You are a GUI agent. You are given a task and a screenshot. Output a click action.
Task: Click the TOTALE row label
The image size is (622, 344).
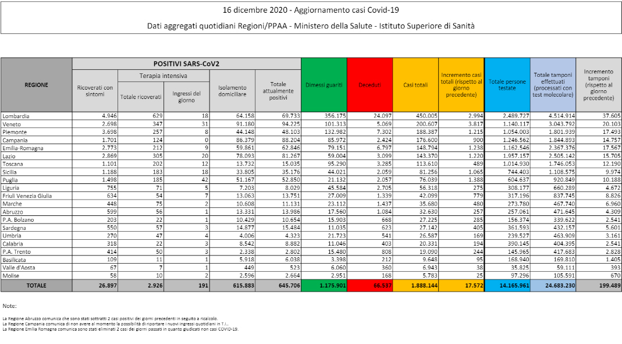[37, 285]
